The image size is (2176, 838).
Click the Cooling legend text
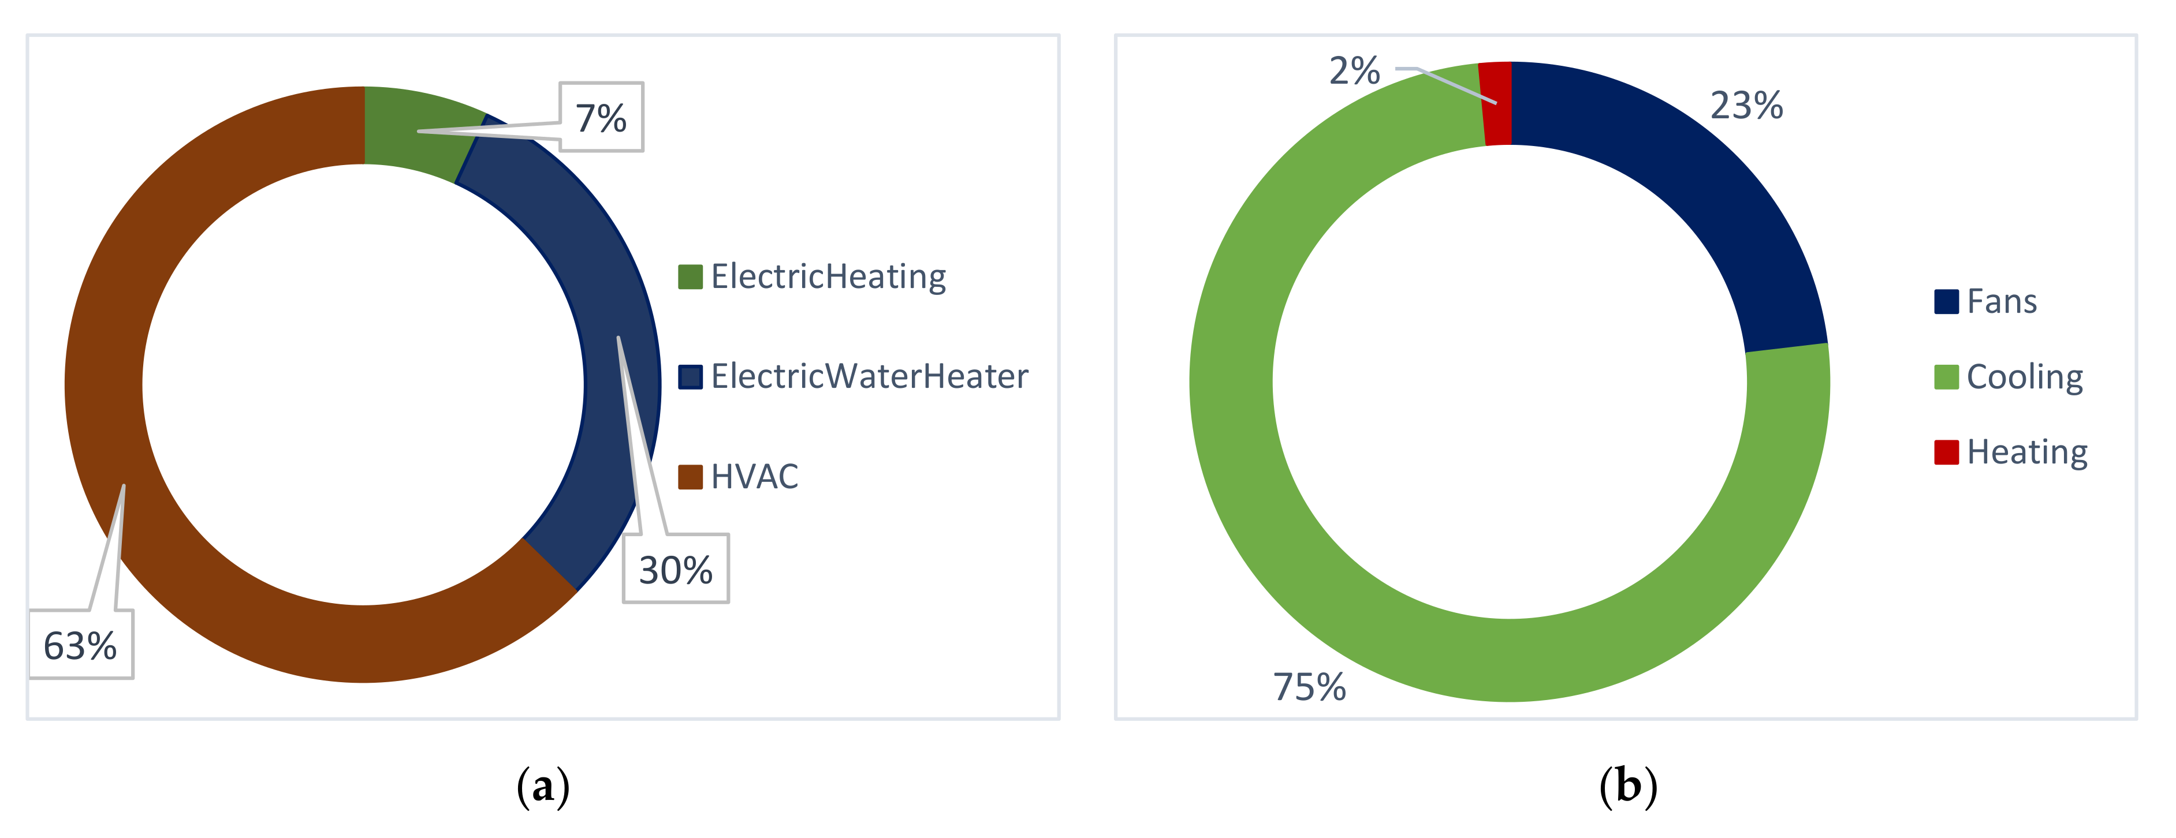click(x=2024, y=377)
